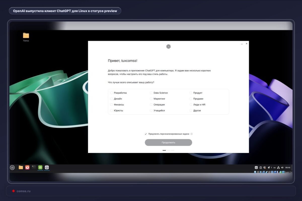This screenshot has height=201, width=302.
Task: Click the OpenAI logo in dialog
Action: (x=169, y=46)
